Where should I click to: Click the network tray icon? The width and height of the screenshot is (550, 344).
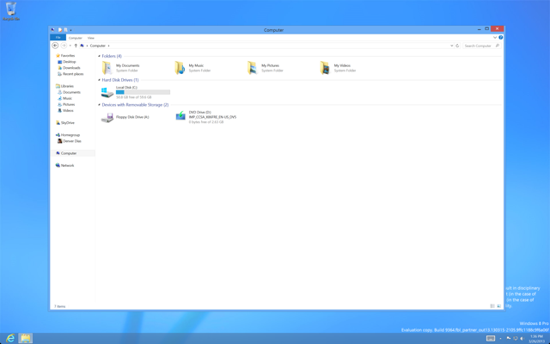[x=516, y=338]
